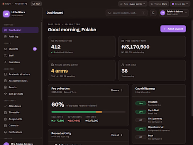Open Academic structure page
This screenshot has height=145, width=193.
20,74
